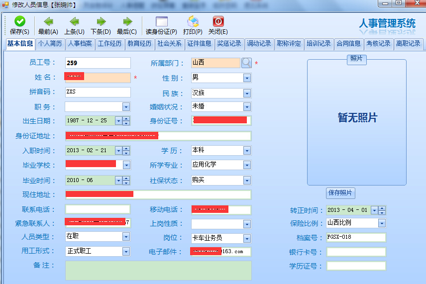Click the 暂无照片 photo placeholder
Screen dimensions: 426x284
(x=357, y=122)
